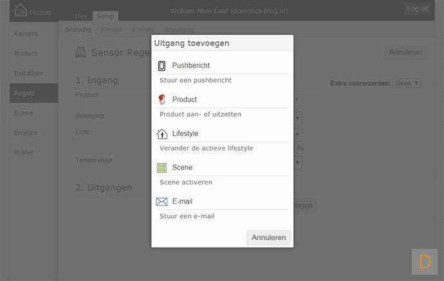Image resolution: width=444 pixels, height=281 pixels.
Task: Choose the Lifestyle output option
Action: click(185, 134)
